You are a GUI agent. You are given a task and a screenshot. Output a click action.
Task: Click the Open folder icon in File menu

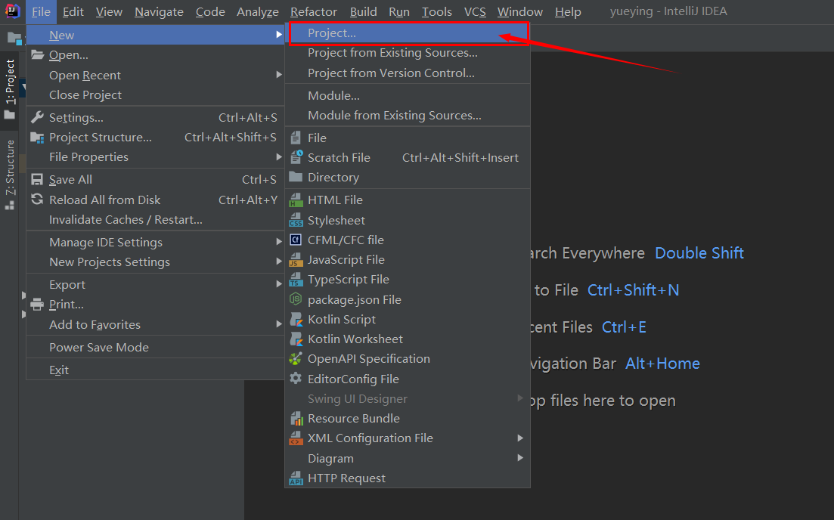coord(37,54)
